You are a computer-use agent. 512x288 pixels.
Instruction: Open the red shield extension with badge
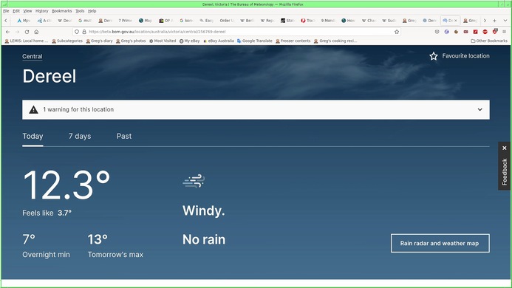pos(495,31)
